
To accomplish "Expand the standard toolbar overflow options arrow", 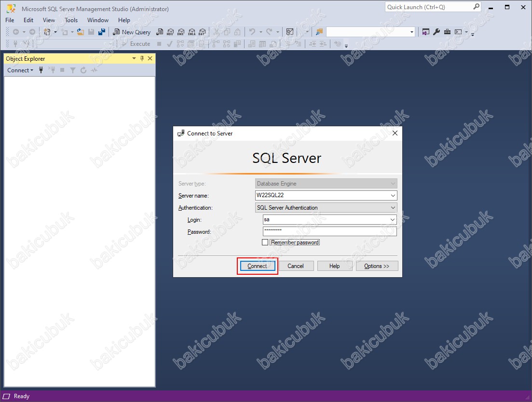I will pos(473,34).
